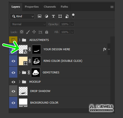Image resolution: width=123 pixels, height=118 pixels.
Task: Hide the RING COLOR layer
Action: tap(13, 61)
